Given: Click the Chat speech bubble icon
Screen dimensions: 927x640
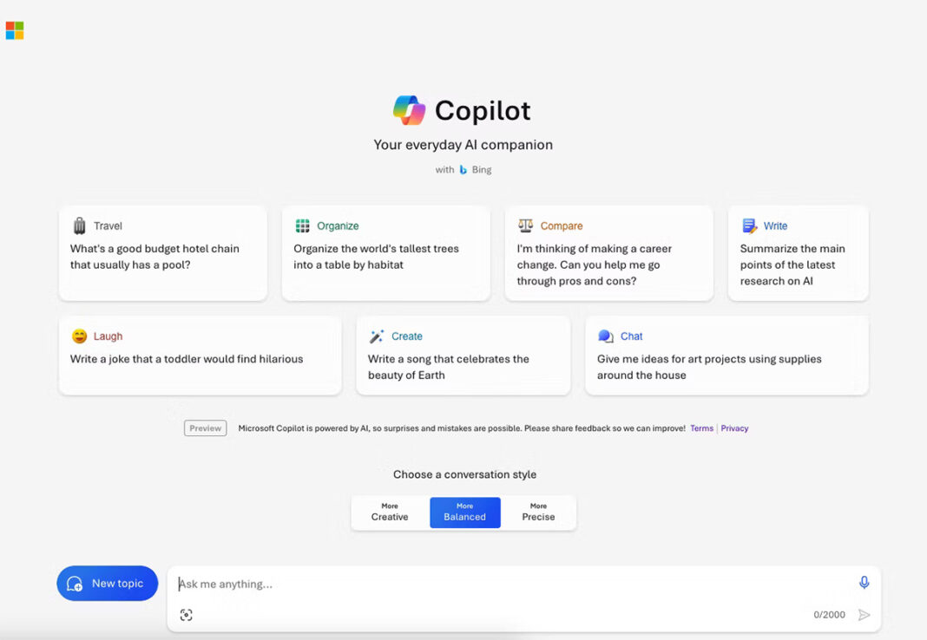Looking at the screenshot, I should click(x=605, y=336).
